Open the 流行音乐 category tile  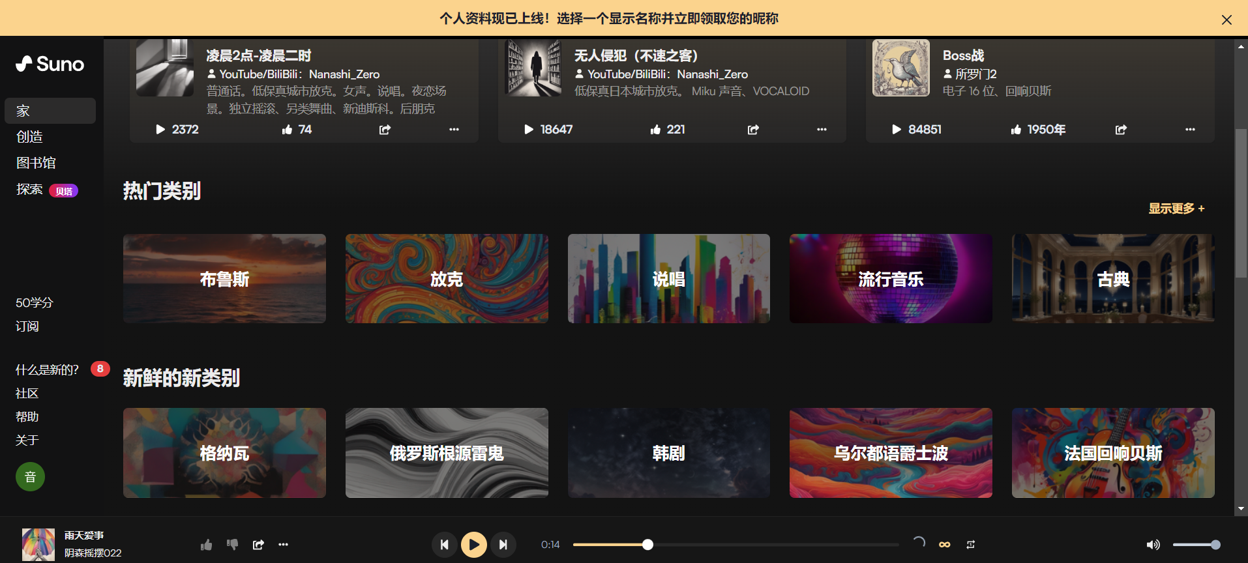(891, 279)
